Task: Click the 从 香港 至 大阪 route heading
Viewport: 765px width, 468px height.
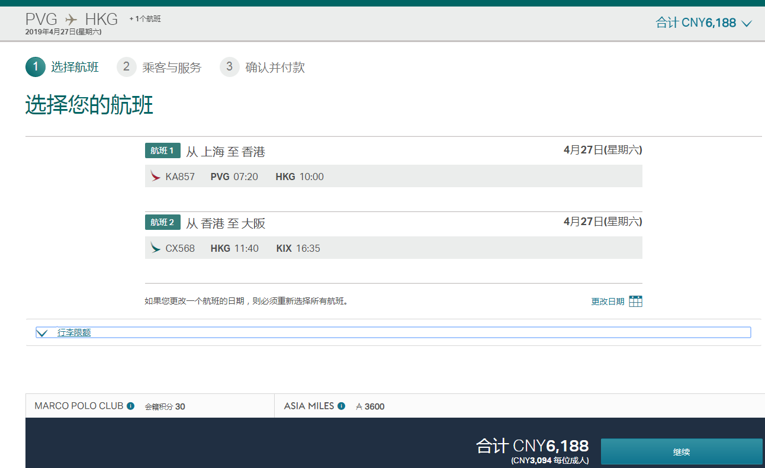Action: 226,223
